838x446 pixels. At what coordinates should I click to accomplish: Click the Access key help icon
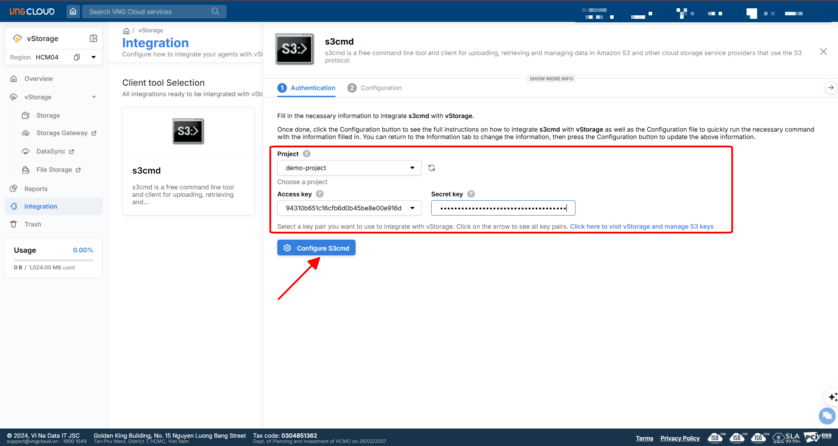click(x=320, y=194)
